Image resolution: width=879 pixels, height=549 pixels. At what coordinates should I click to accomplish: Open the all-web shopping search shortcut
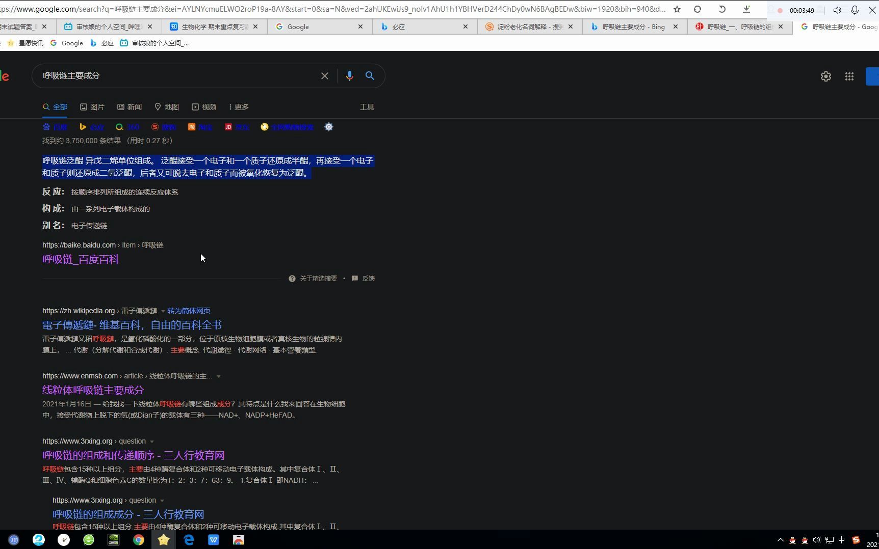pyautogui.click(x=287, y=127)
